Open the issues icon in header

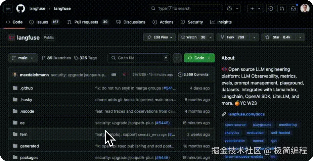[271, 9]
